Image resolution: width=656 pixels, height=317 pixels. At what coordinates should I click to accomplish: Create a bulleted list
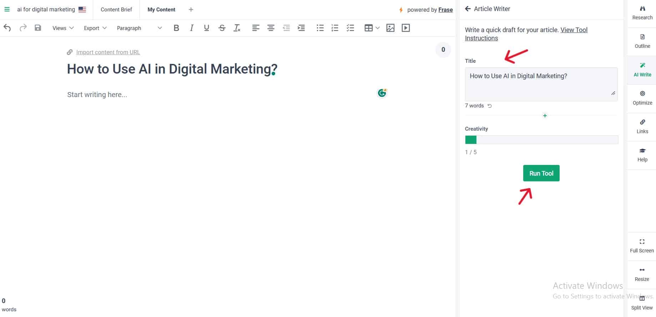coord(320,28)
